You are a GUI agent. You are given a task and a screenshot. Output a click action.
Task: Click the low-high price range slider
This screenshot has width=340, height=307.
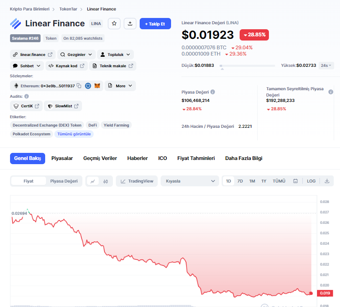click(247, 66)
